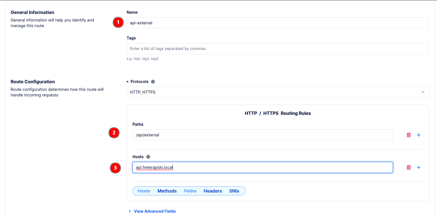Add another path with plus icon
Viewport: 437px width, 218px height.
pyautogui.click(x=419, y=135)
